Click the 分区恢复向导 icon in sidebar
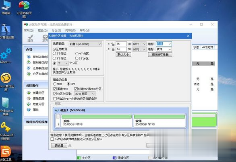 click(29, 74)
